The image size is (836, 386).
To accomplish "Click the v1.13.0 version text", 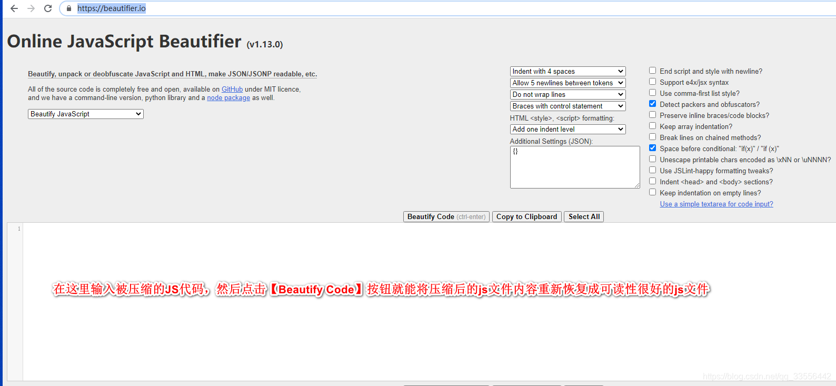I will click(265, 45).
